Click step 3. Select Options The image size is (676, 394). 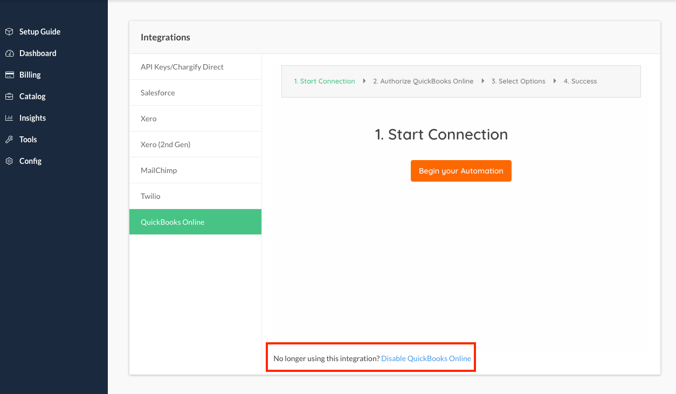tap(518, 81)
